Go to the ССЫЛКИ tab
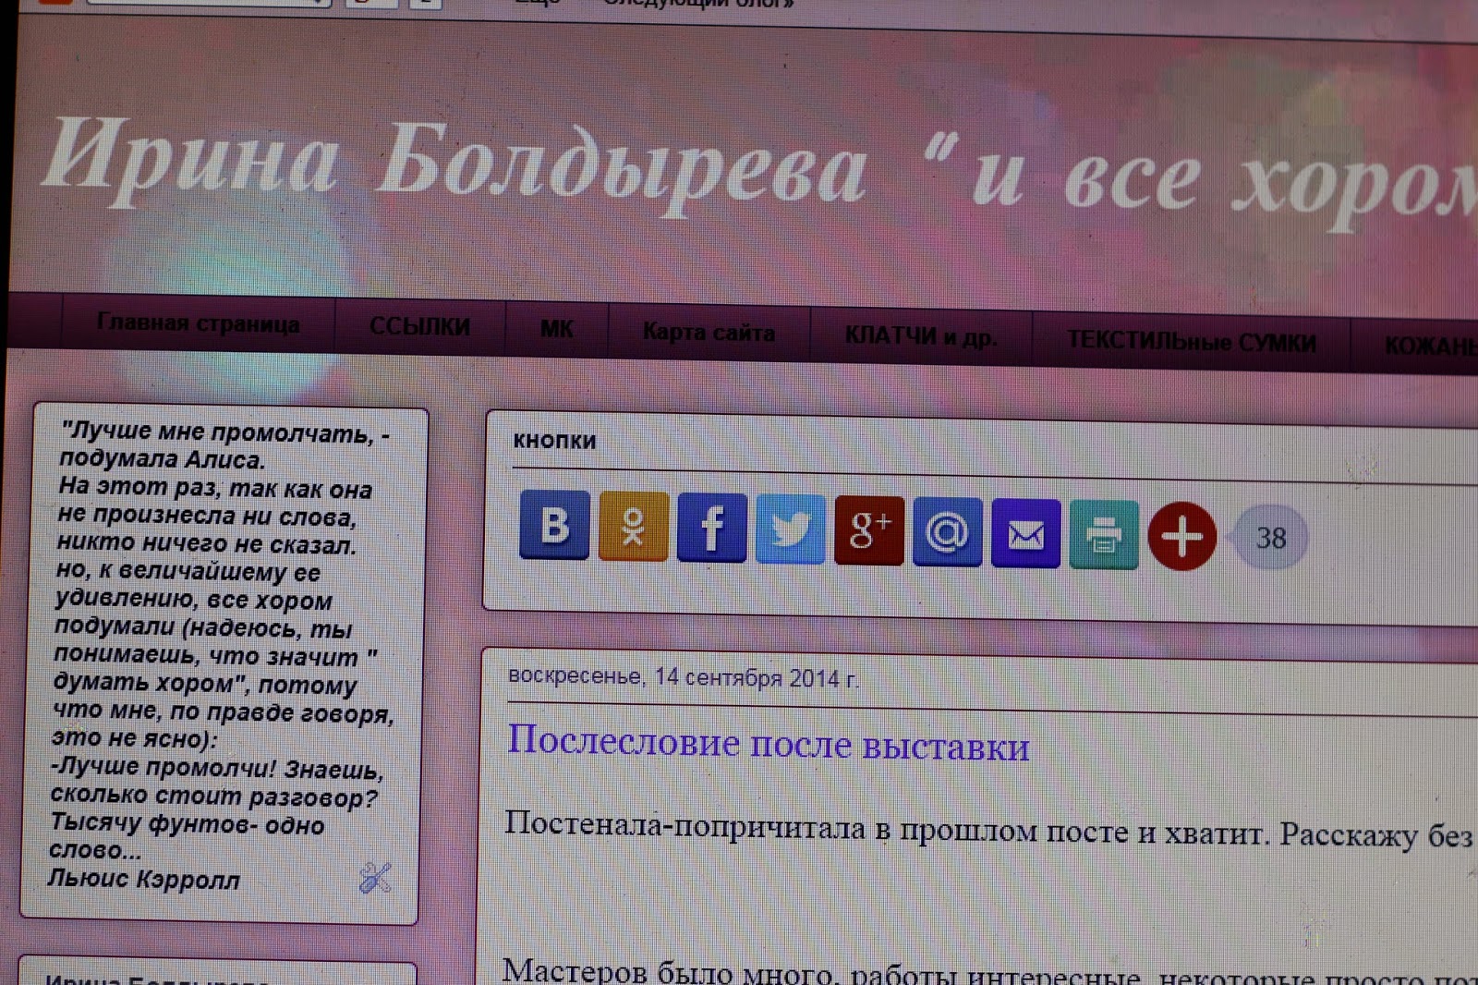 pyautogui.click(x=419, y=327)
